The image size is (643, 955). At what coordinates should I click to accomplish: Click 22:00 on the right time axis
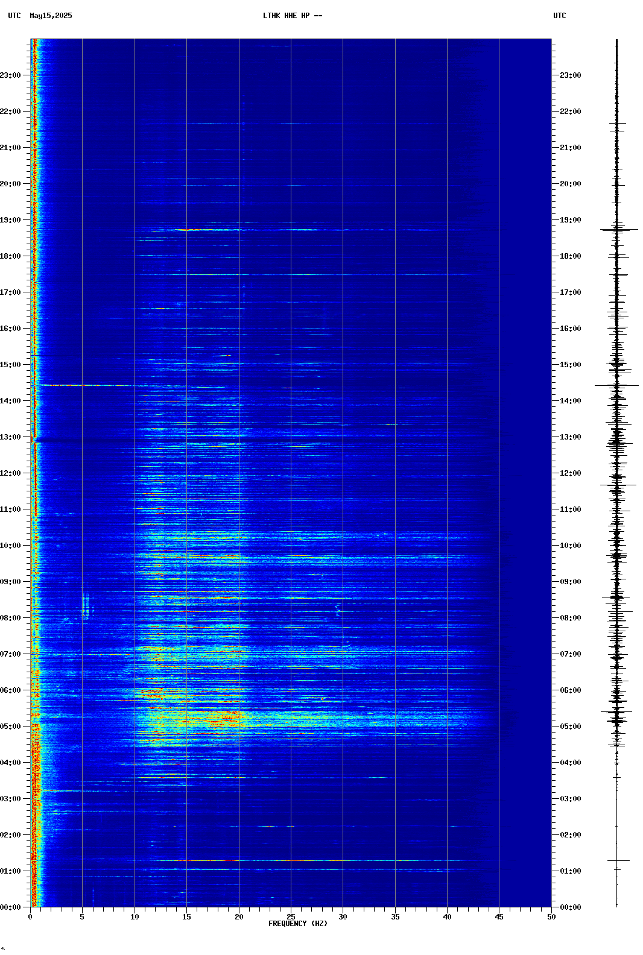coord(571,112)
